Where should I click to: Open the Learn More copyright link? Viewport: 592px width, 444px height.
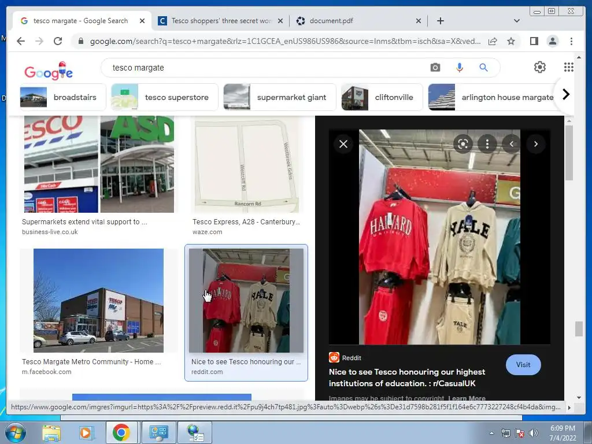click(467, 398)
